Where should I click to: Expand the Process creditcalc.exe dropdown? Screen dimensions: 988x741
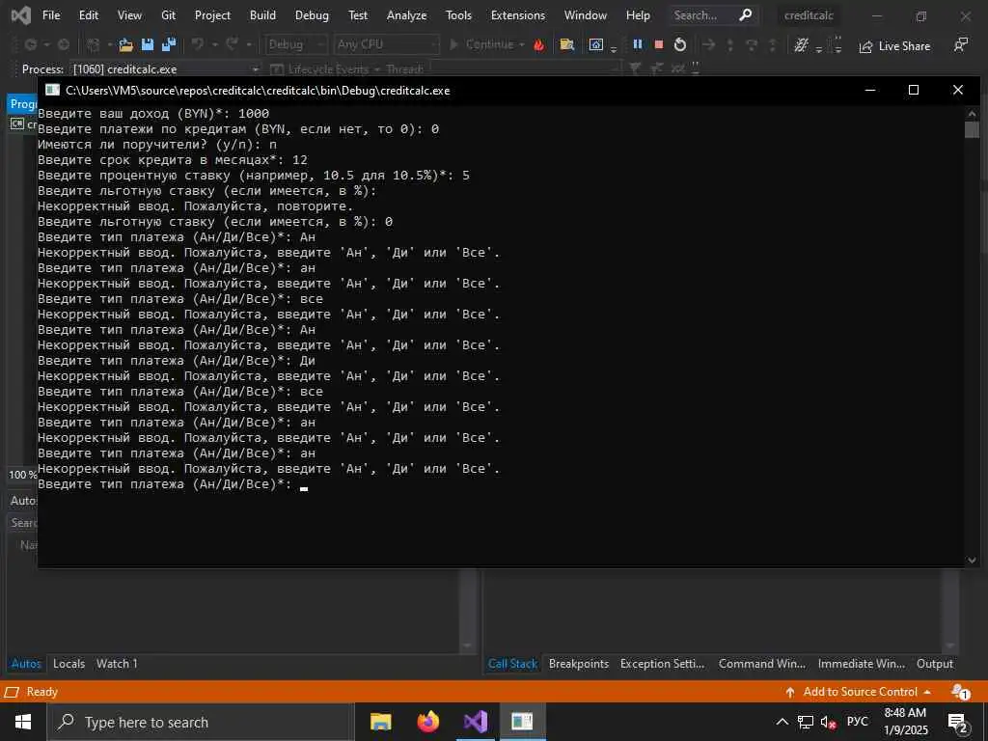point(255,69)
